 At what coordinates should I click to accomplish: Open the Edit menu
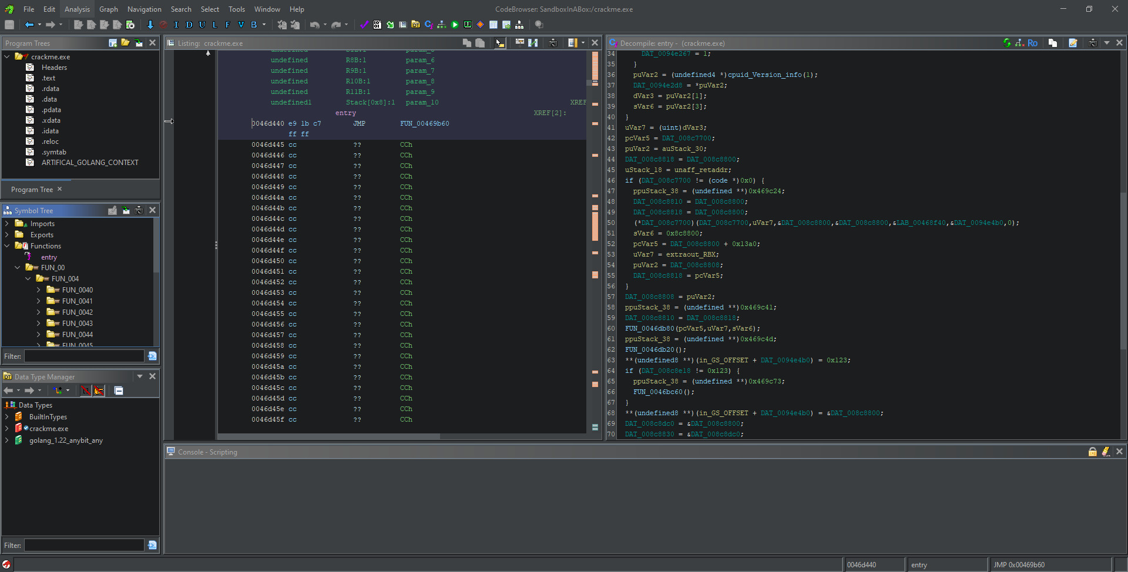[x=49, y=9]
